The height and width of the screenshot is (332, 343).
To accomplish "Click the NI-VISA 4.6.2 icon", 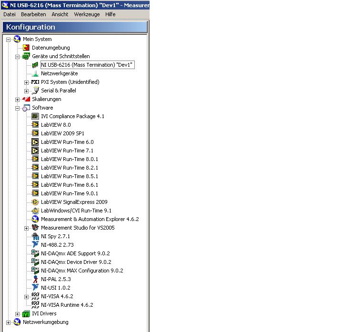I will click(35, 296).
